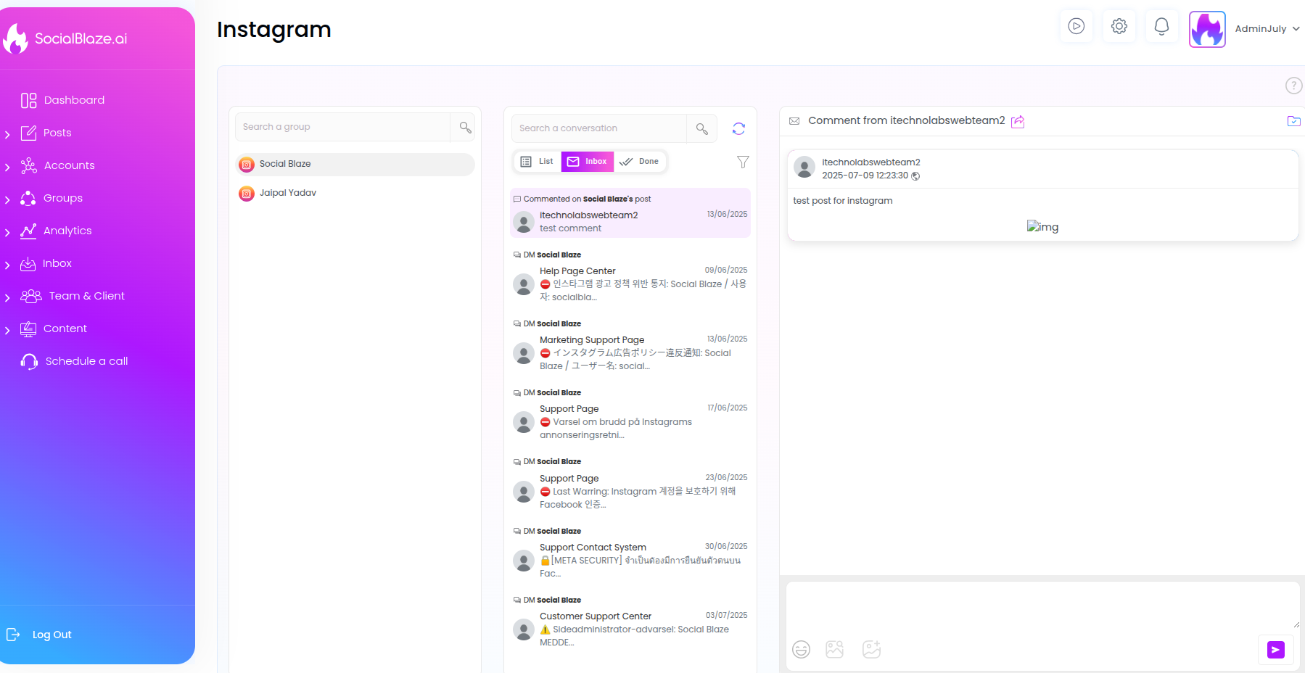
Task: Open the Marketing Support Page conversation
Action: tap(630, 346)
